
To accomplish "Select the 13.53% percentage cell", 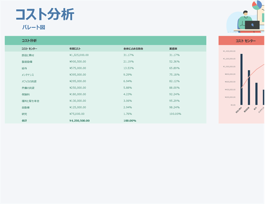I will (128, 68).
